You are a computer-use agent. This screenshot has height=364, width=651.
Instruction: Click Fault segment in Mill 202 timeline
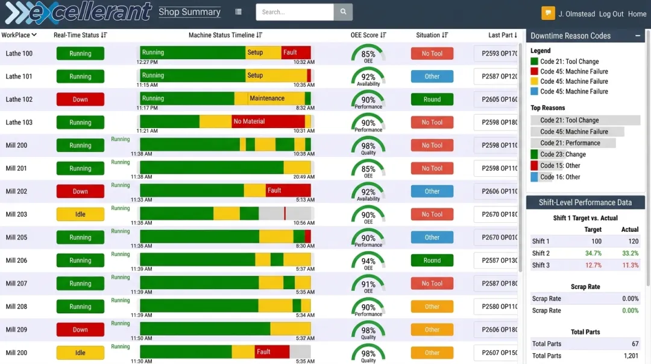click(x=288, y=190)
